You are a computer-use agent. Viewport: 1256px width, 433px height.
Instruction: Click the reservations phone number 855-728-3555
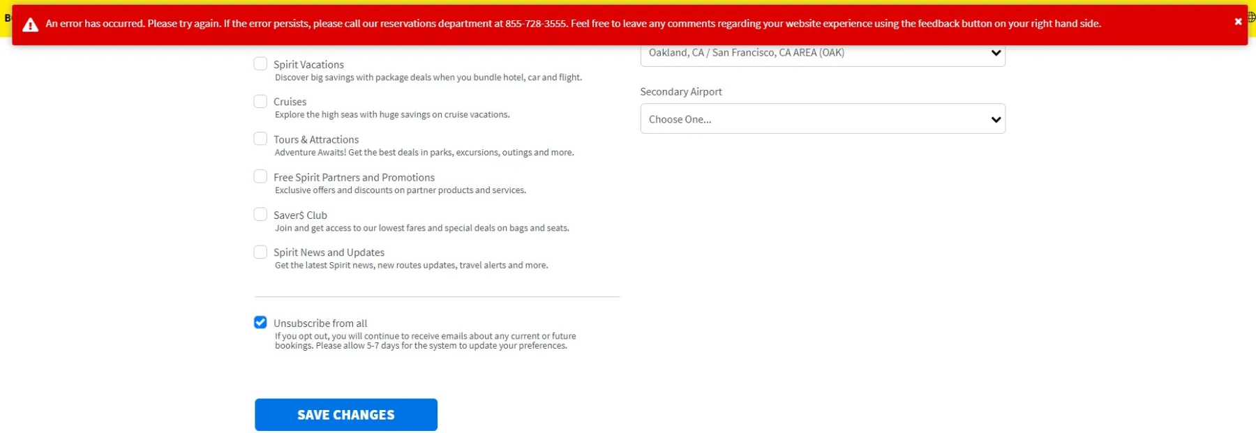coord(535,24)
